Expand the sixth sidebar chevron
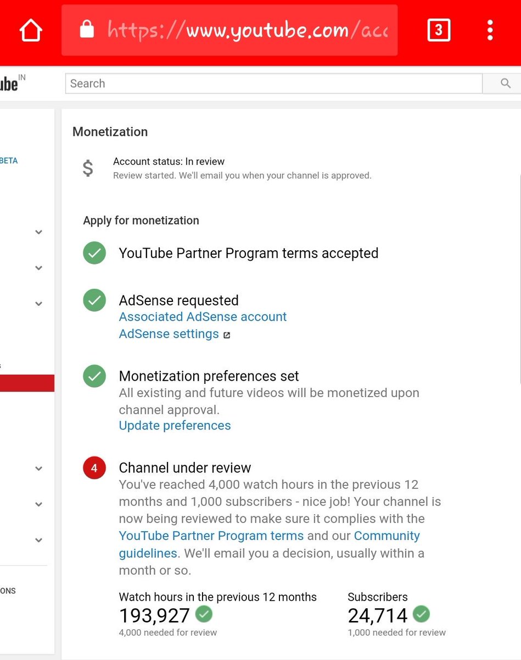The width and height of the screenshot is (521, 660). point(38,540)
